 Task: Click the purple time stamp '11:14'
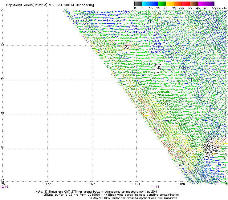click(155, 187)
